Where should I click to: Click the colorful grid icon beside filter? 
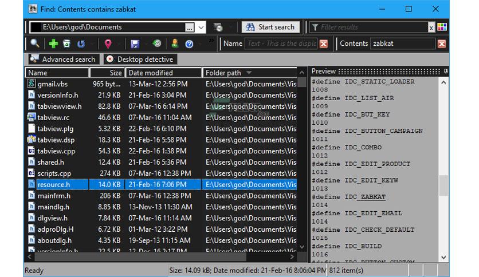point(442,27)
